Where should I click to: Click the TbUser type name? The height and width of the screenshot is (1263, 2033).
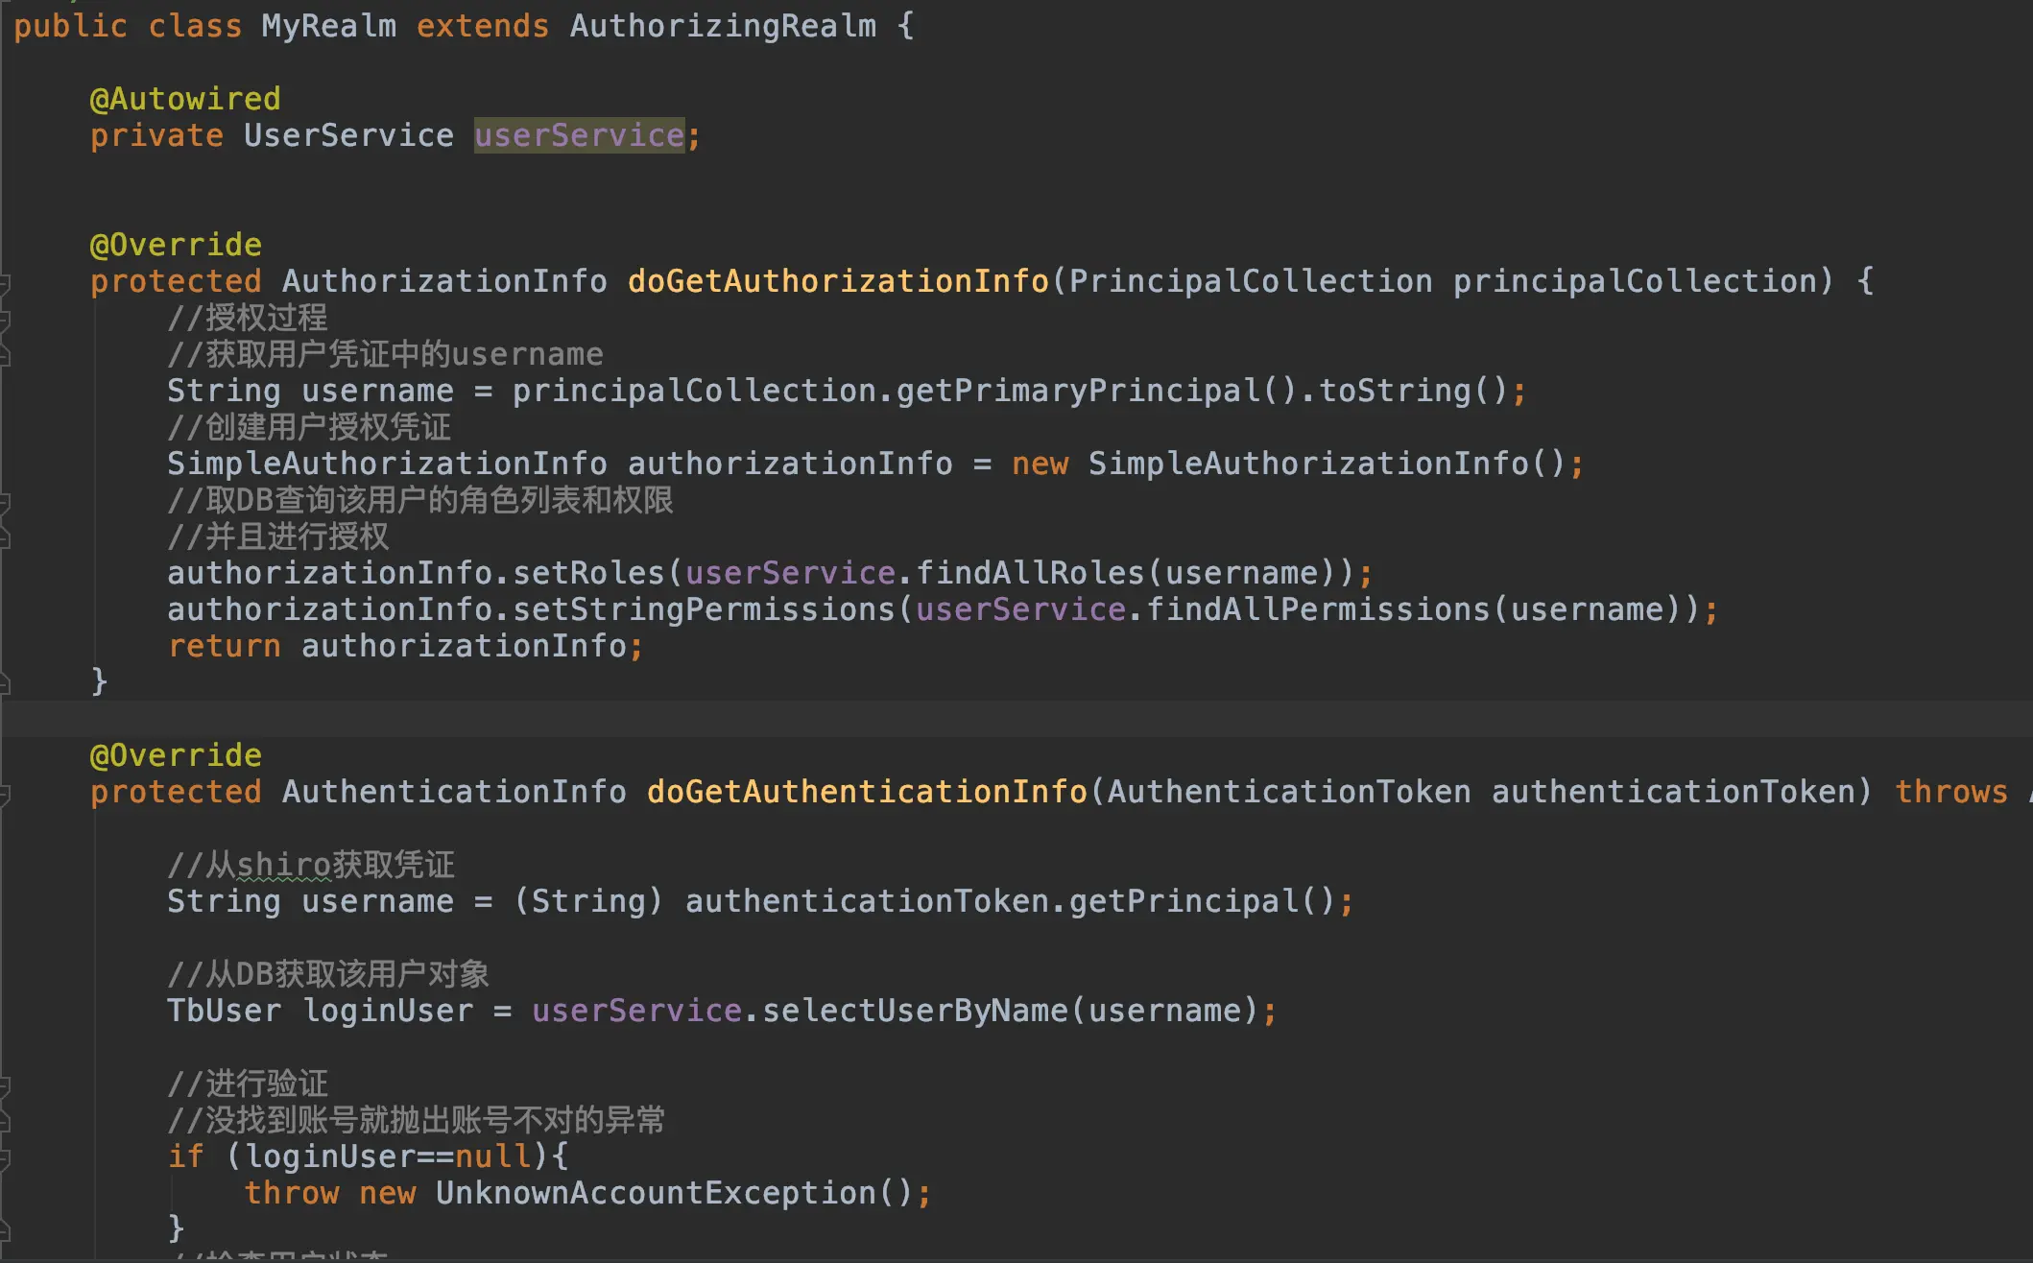pos(224,1011)
